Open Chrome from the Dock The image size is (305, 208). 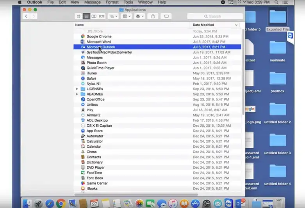click(61, 204)
